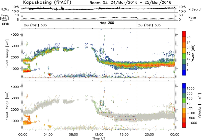Click the "Kapuskasing (fitACF)" plot title
Viewport: 202px width, 140px height.
(x=47, y=2)
